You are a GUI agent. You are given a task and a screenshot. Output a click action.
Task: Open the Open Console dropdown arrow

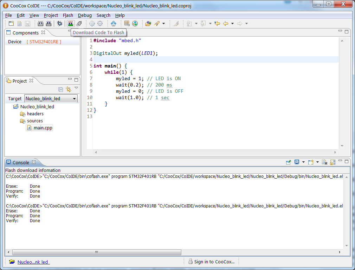click(317, 162)
